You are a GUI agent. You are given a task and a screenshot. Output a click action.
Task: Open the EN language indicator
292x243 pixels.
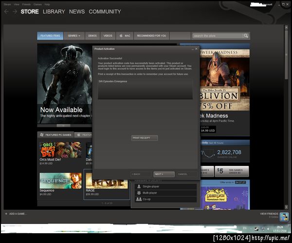244,228
